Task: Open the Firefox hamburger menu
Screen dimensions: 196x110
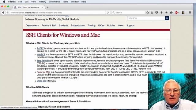Action: point(190,13)
